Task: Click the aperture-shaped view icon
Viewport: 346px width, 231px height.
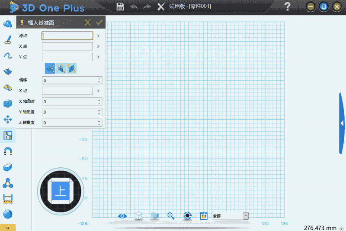Action: point(187,215)
